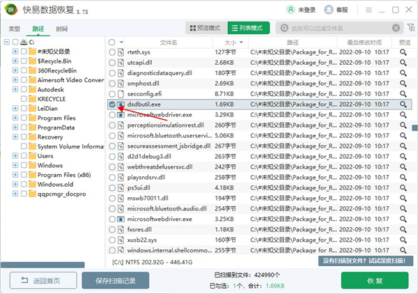Click the filename filter input field
The width and height of the screenshot is (418, 294).
339,28
